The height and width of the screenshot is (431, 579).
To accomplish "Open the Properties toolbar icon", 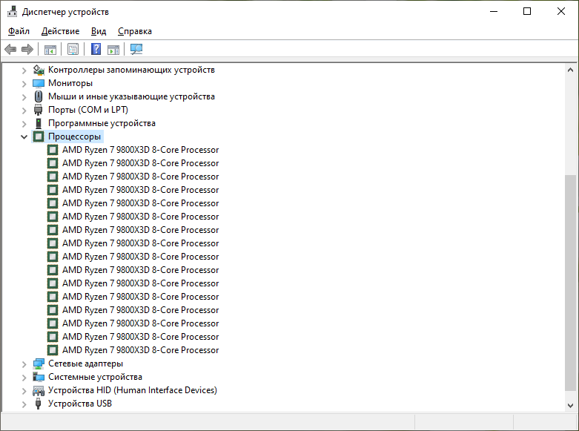I will (x=73, y=49).
